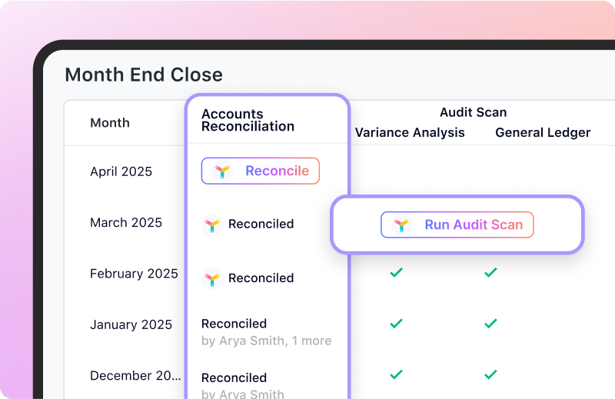Click the February 2025 Reconciled status icon
Screen dimensions: 615x399
click(212, 279)
